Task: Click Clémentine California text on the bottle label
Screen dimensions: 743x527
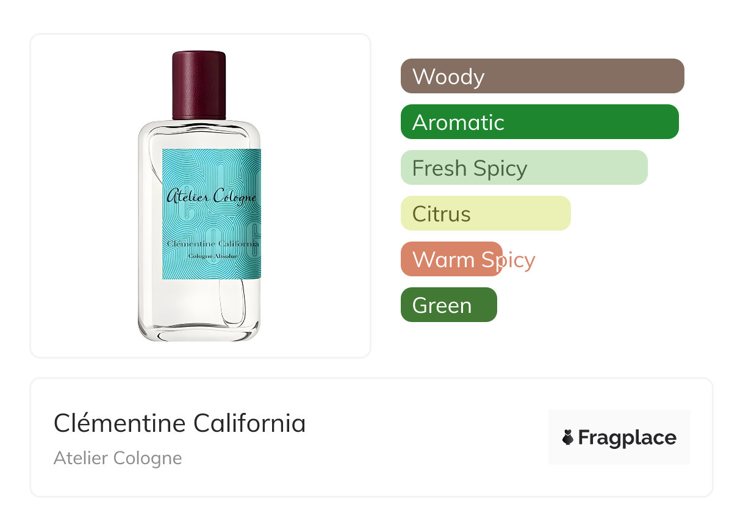Action: point(212,244)
